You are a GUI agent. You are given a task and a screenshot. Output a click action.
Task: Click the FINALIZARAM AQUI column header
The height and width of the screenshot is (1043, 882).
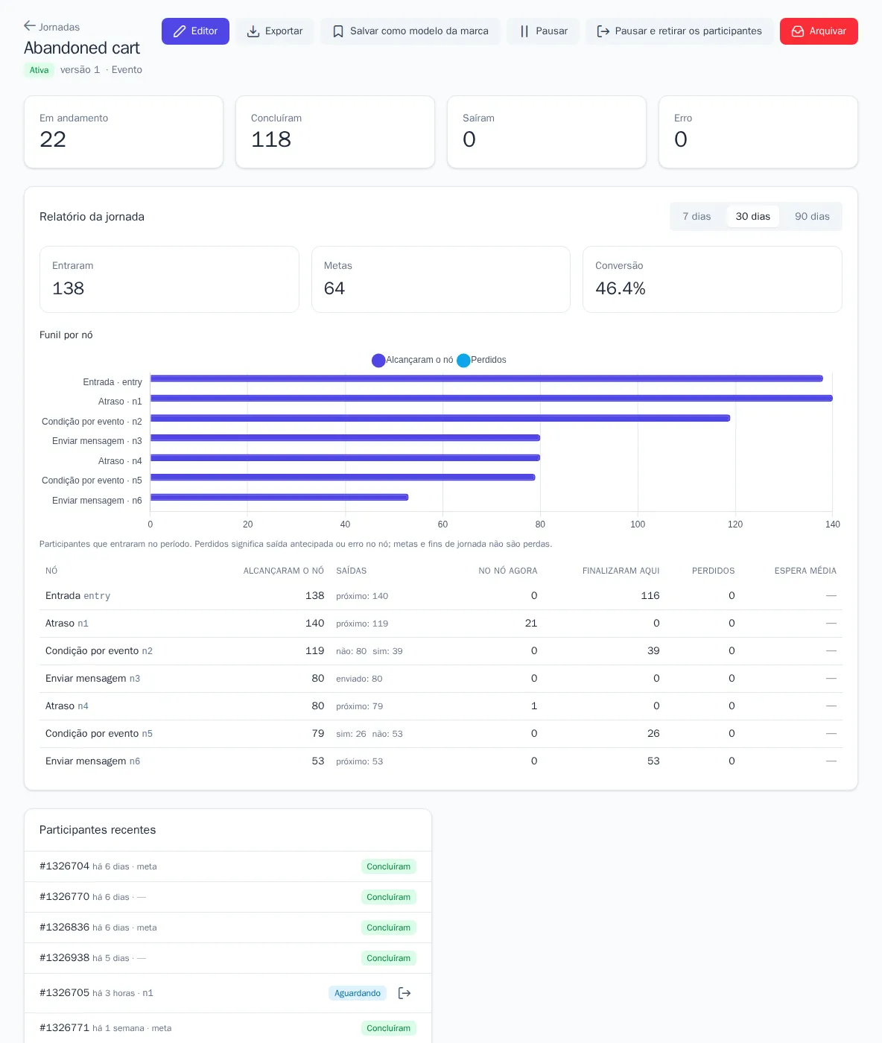pyautogui.click(x=621, y=571)
